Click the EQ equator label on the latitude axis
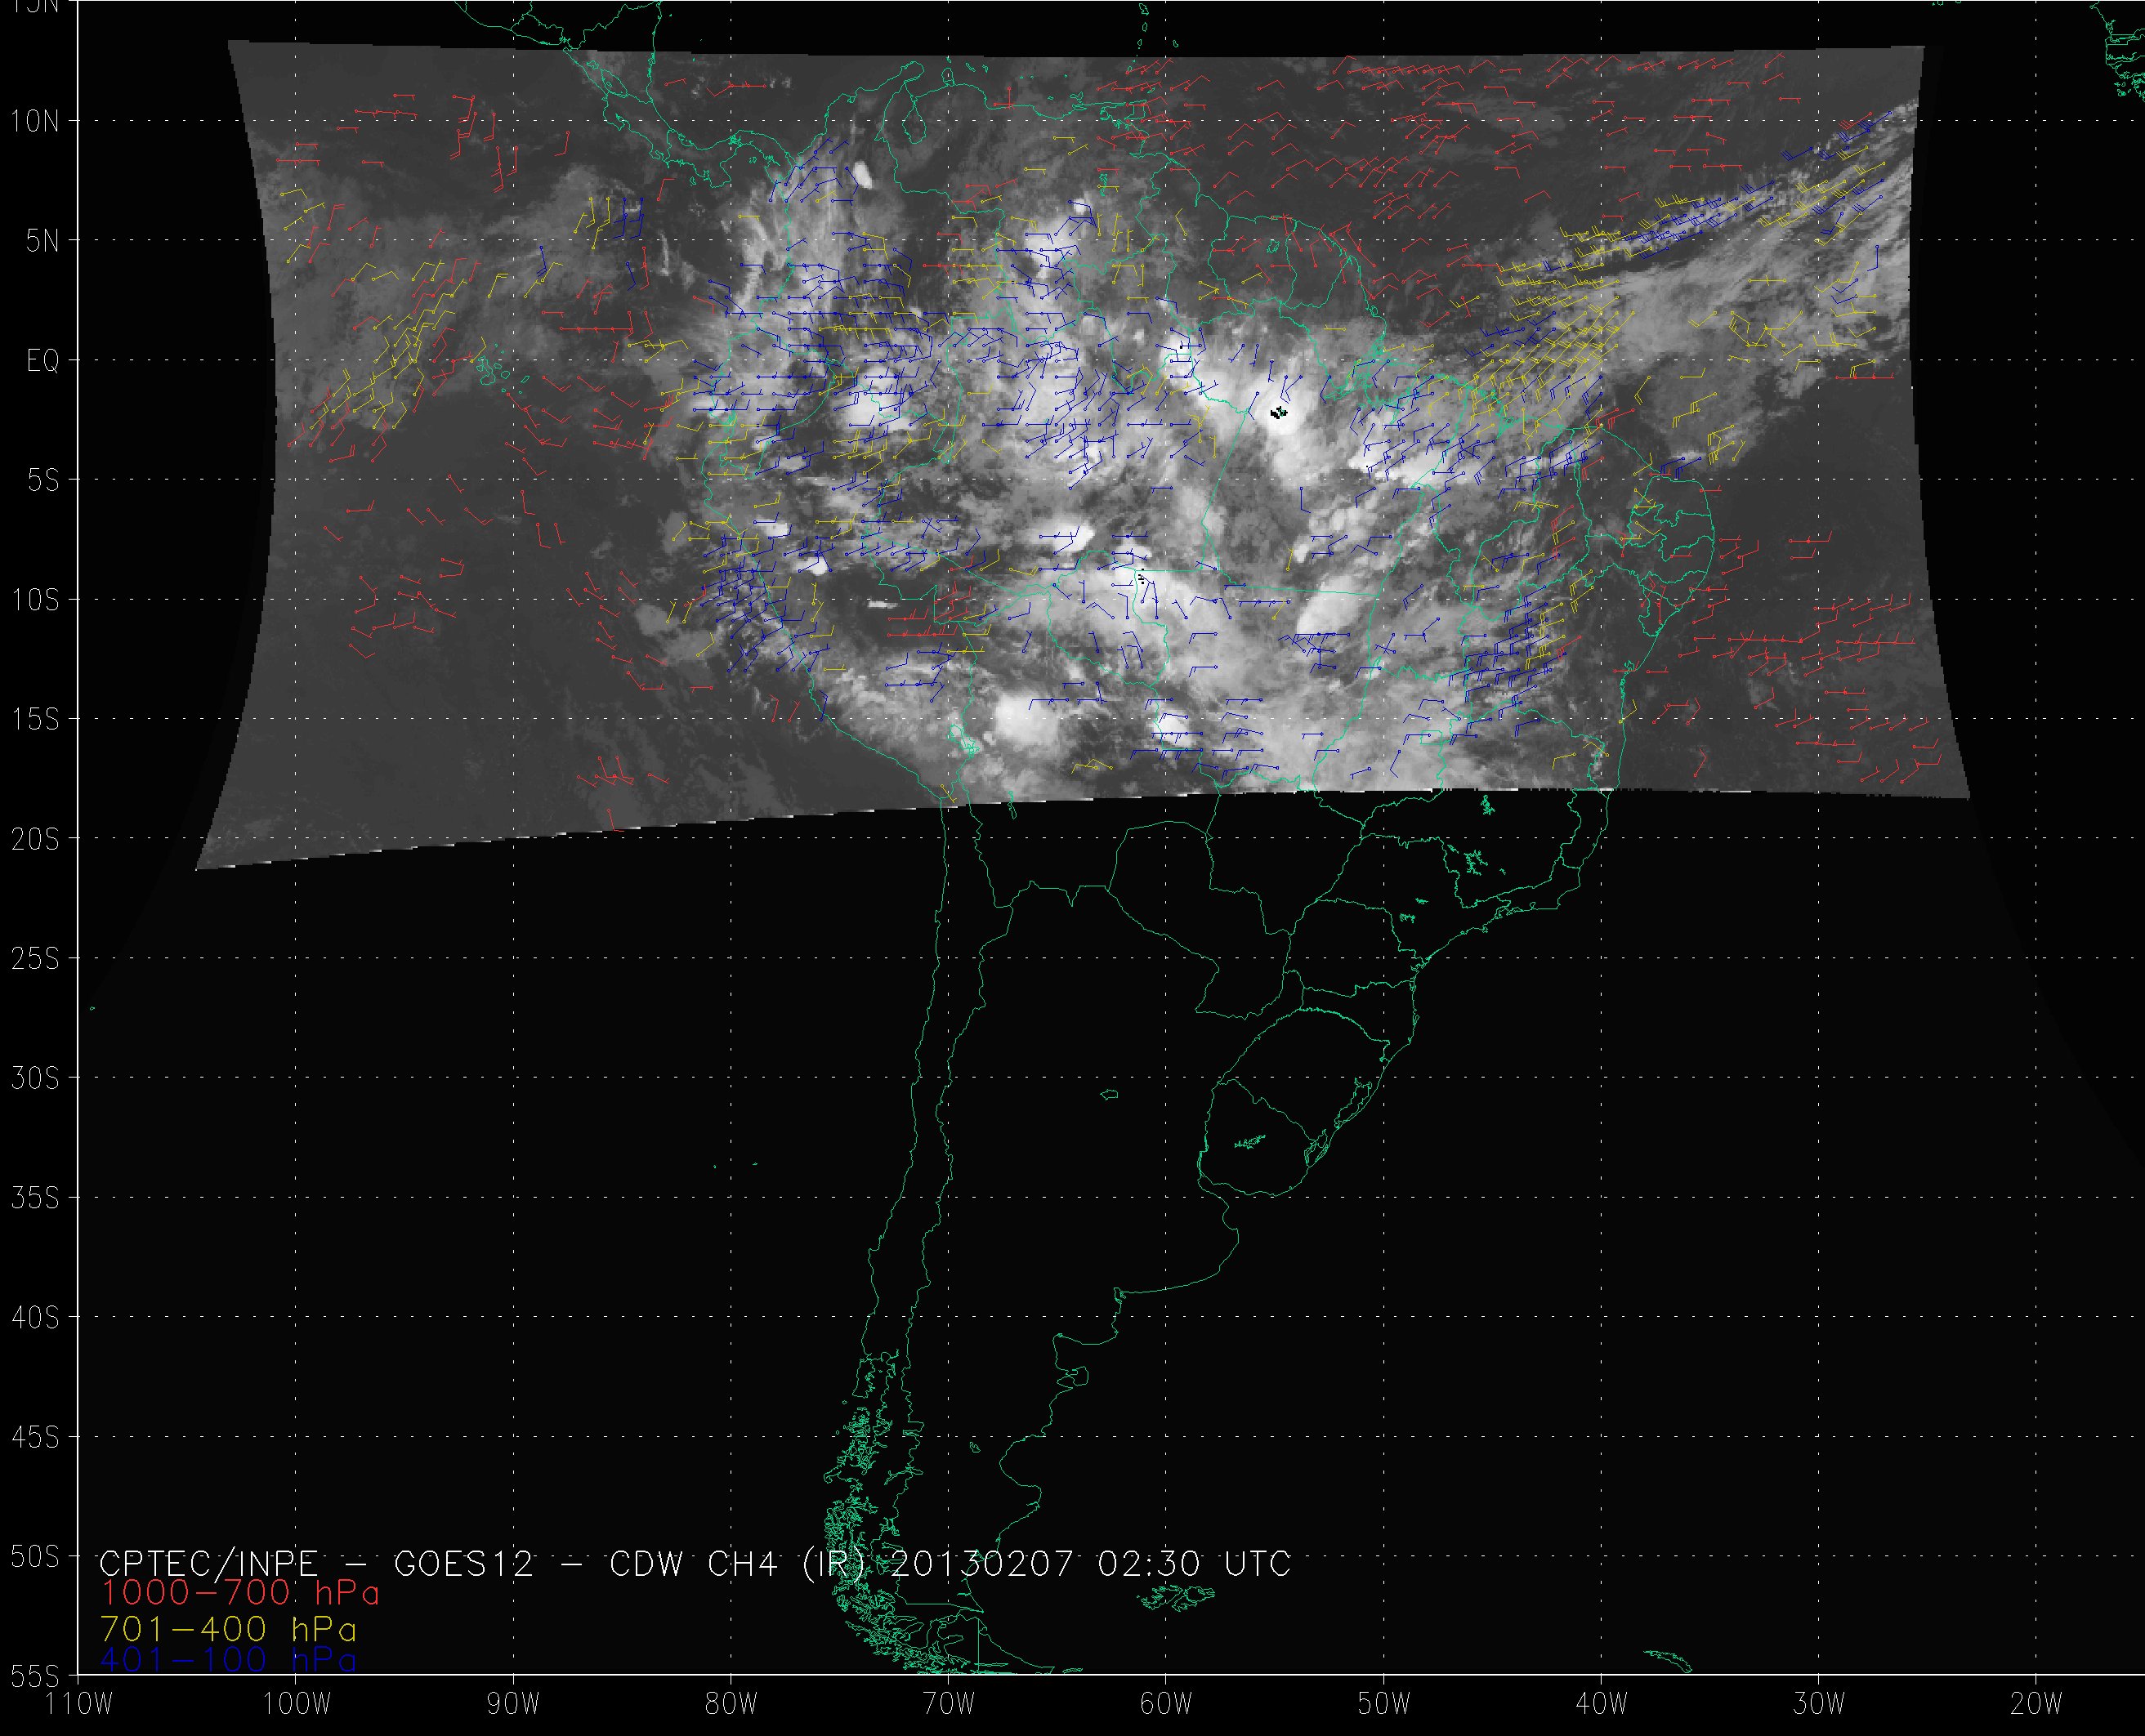 point(42,361)
